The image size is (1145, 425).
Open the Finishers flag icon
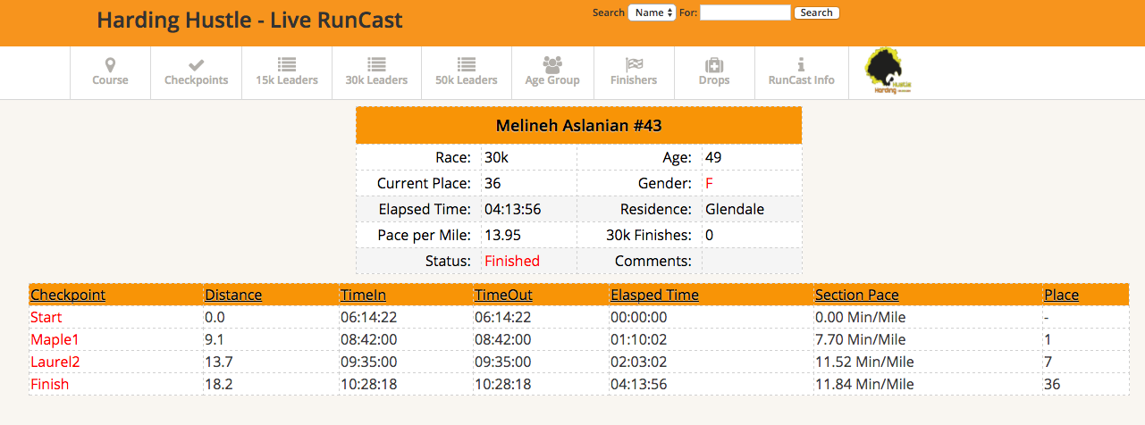tap(634, 65)
